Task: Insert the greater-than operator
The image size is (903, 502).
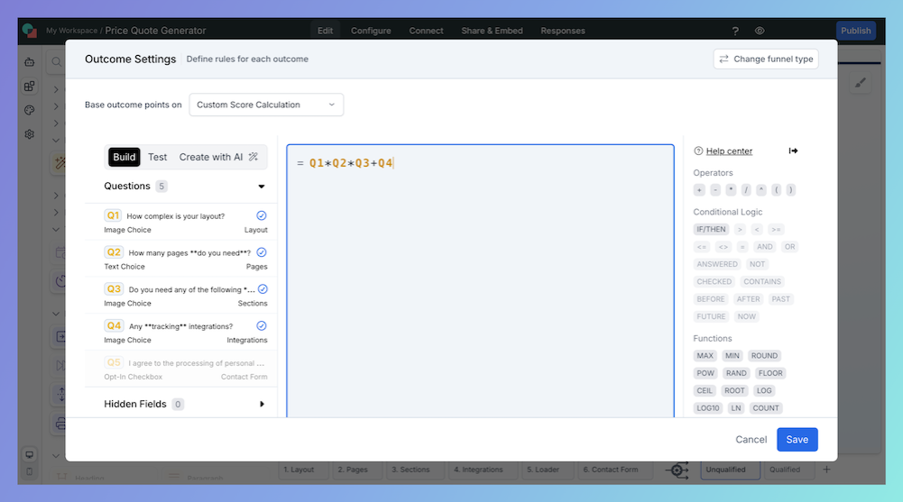Action: pyautogui.click(x=740, y=230)
